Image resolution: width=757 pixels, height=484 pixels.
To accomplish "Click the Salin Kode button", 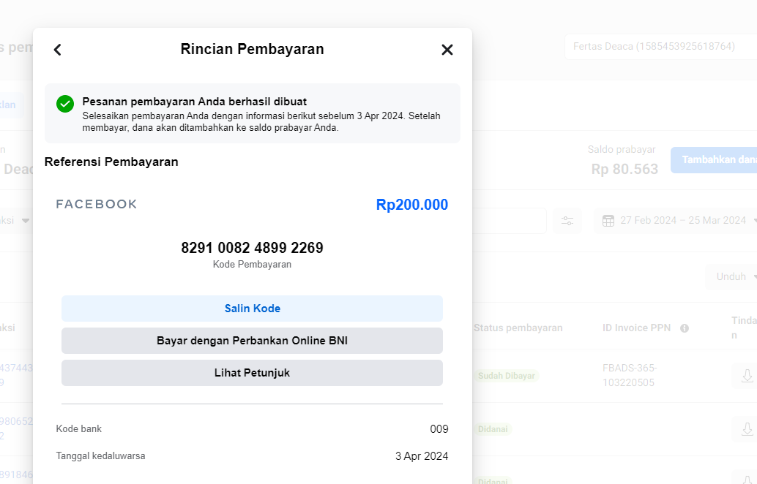I will coord(252,309).
